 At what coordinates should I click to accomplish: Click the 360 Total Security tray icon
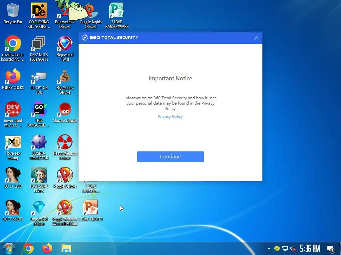click(x=277, y=248)
